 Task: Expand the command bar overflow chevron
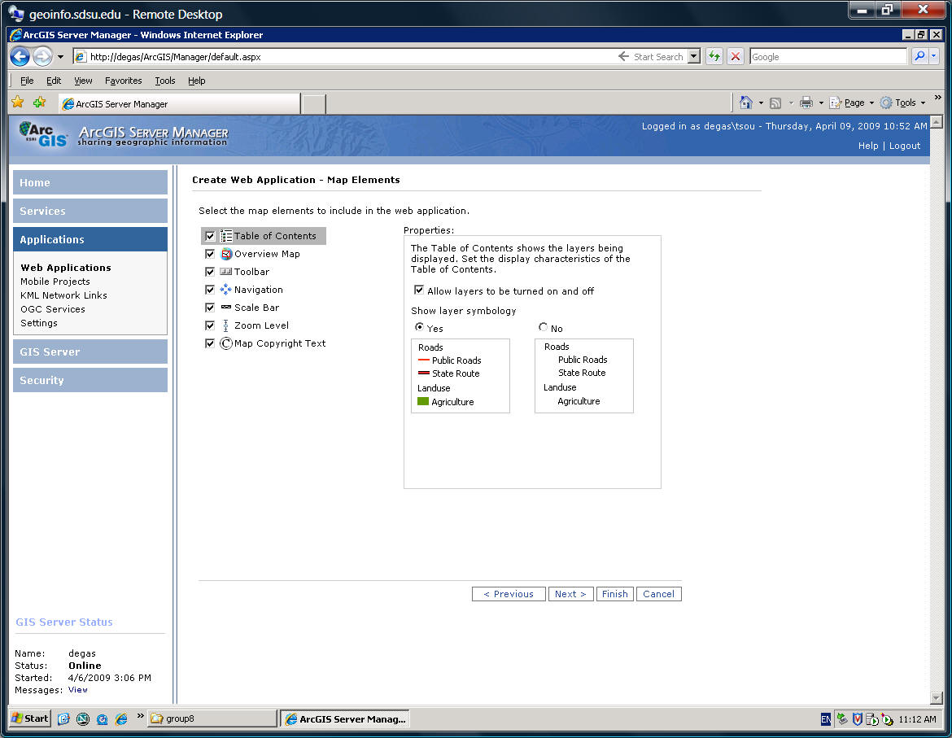938,97
